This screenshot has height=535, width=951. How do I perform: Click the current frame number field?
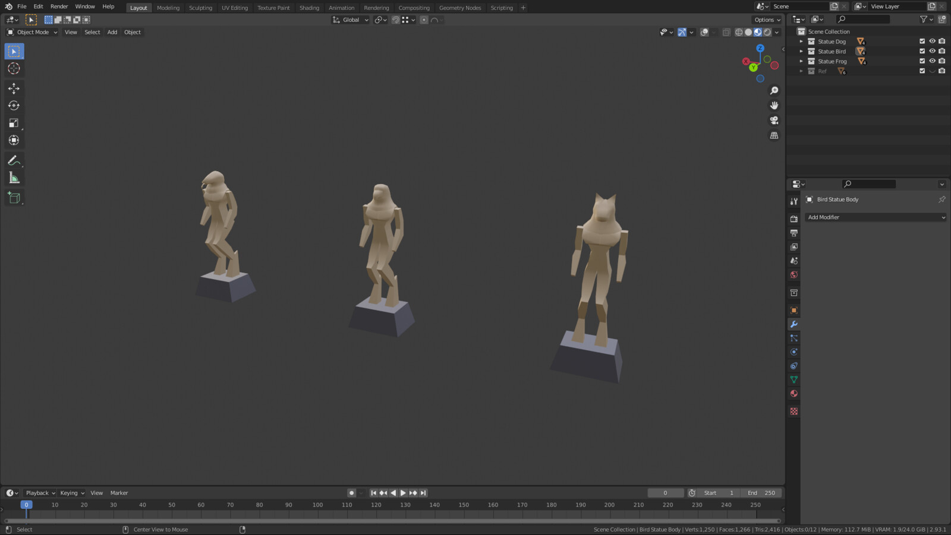point(665,493)
